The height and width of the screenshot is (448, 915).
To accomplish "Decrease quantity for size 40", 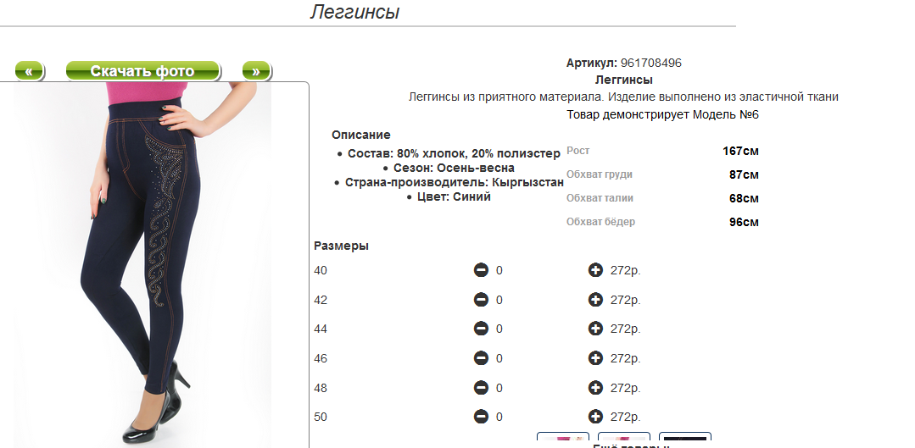I will click(481, 270).
